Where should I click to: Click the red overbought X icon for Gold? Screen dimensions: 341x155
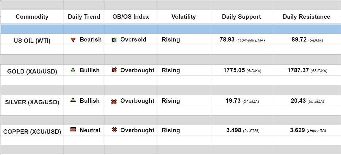(x=114, y=70)
